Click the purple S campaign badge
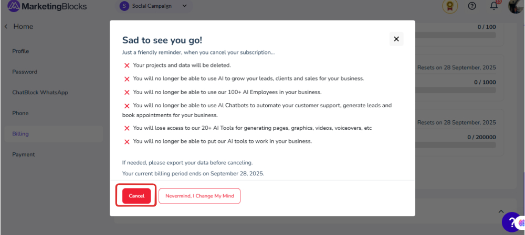The image size is (525, 235). click(124, 6)
